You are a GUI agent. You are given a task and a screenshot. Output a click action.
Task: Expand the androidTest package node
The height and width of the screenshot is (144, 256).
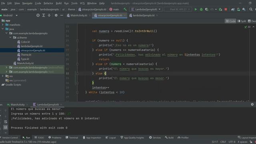pyautogui.click(x=6, y=68)
